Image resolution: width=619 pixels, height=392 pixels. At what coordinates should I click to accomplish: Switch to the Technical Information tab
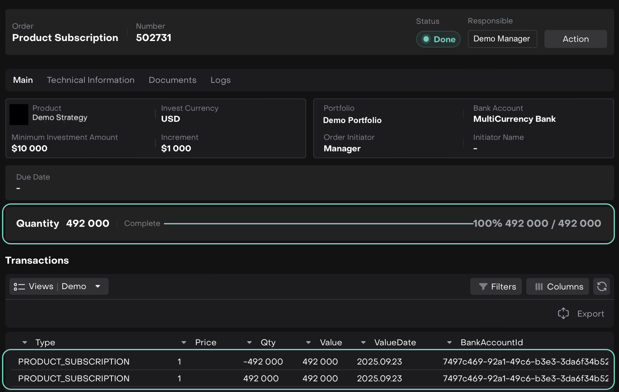pos(91,80)
